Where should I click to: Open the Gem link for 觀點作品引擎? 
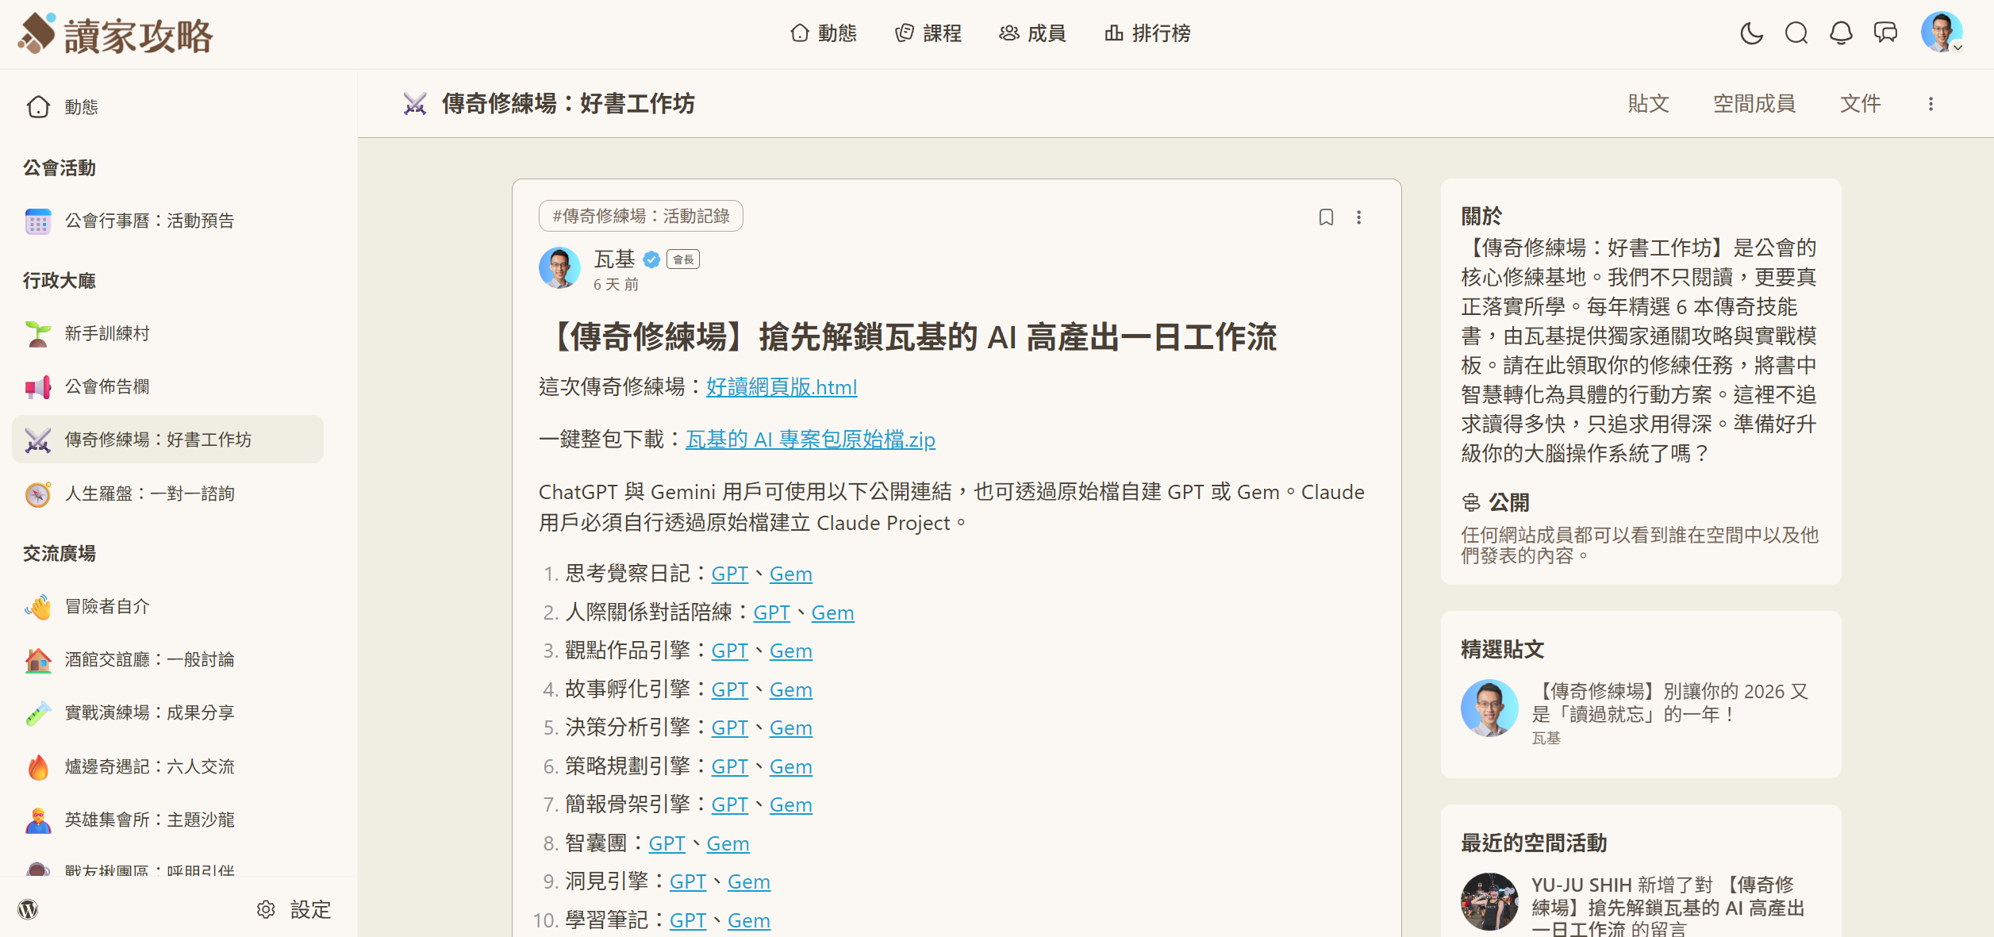pyautogui.click(x=790, y=651)
